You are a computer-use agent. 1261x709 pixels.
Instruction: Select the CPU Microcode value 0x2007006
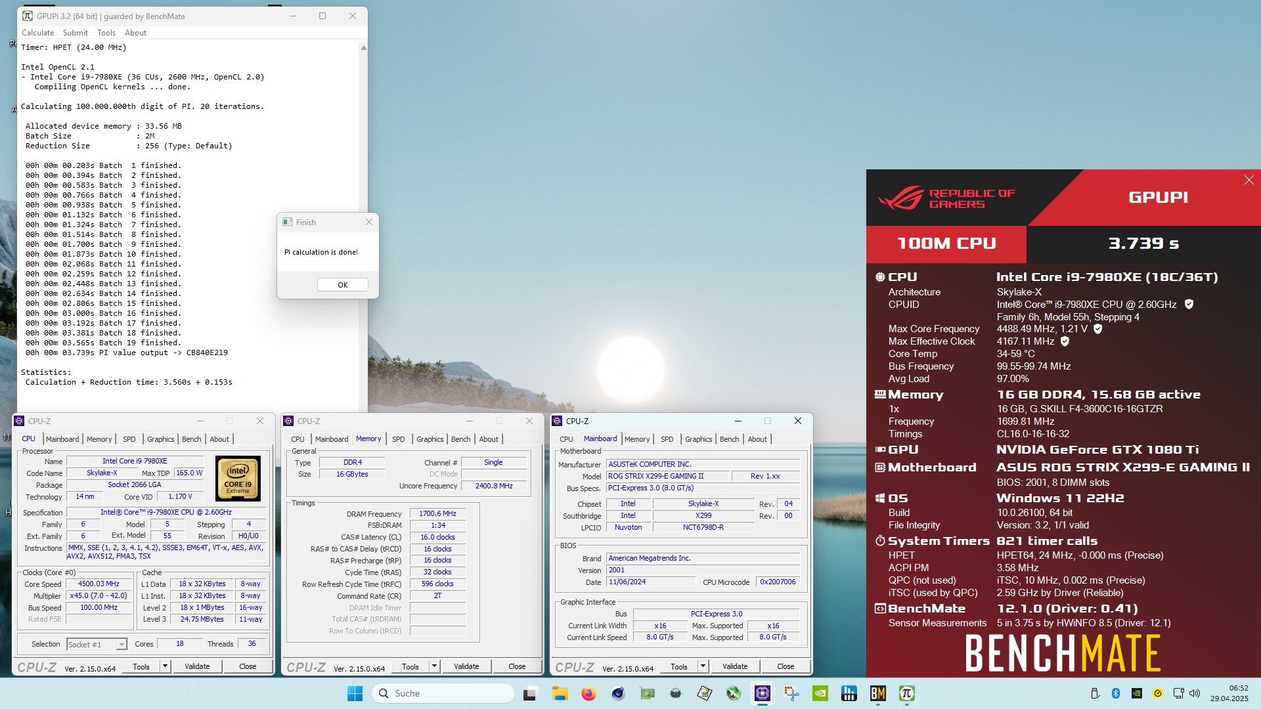[x=778, y=582]
